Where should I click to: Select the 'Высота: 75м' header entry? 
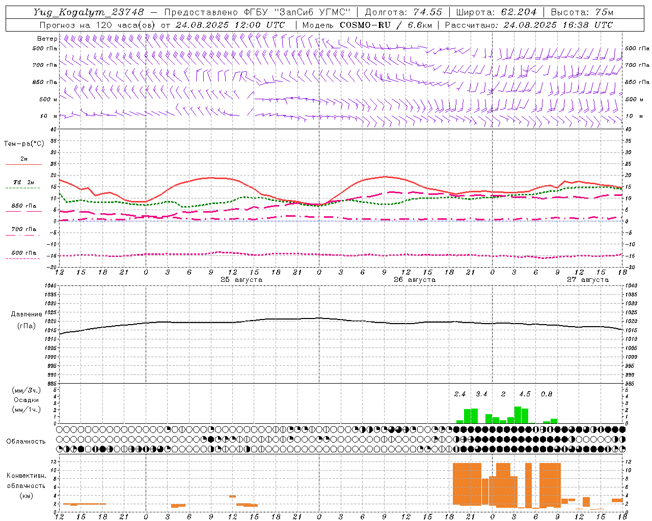[x=582, y=12]
